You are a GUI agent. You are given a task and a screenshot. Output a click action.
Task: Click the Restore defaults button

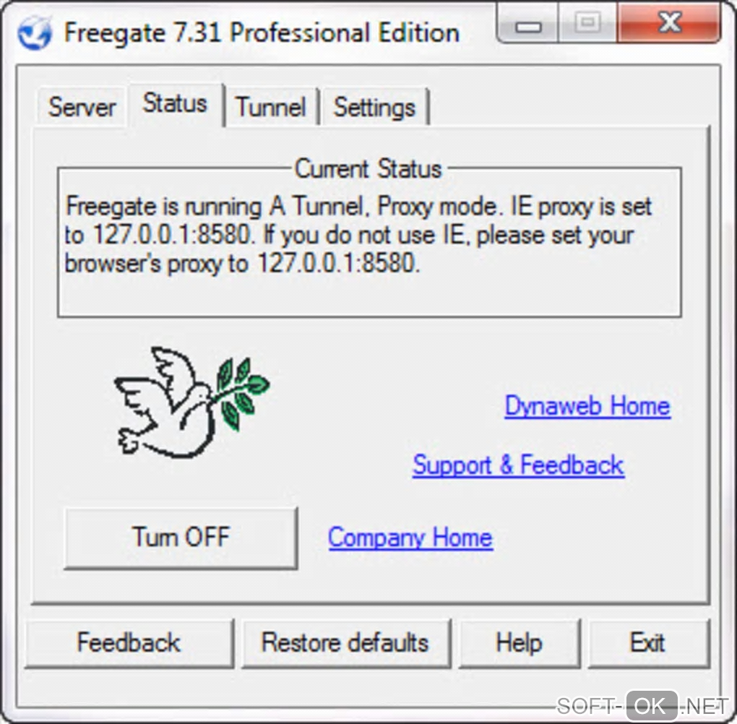click(x=345, y=642)
